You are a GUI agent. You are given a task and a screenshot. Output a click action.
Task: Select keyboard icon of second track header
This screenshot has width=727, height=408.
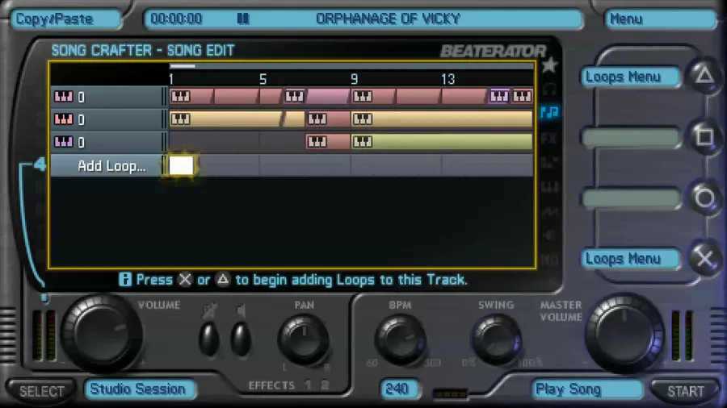click(64, 119)
